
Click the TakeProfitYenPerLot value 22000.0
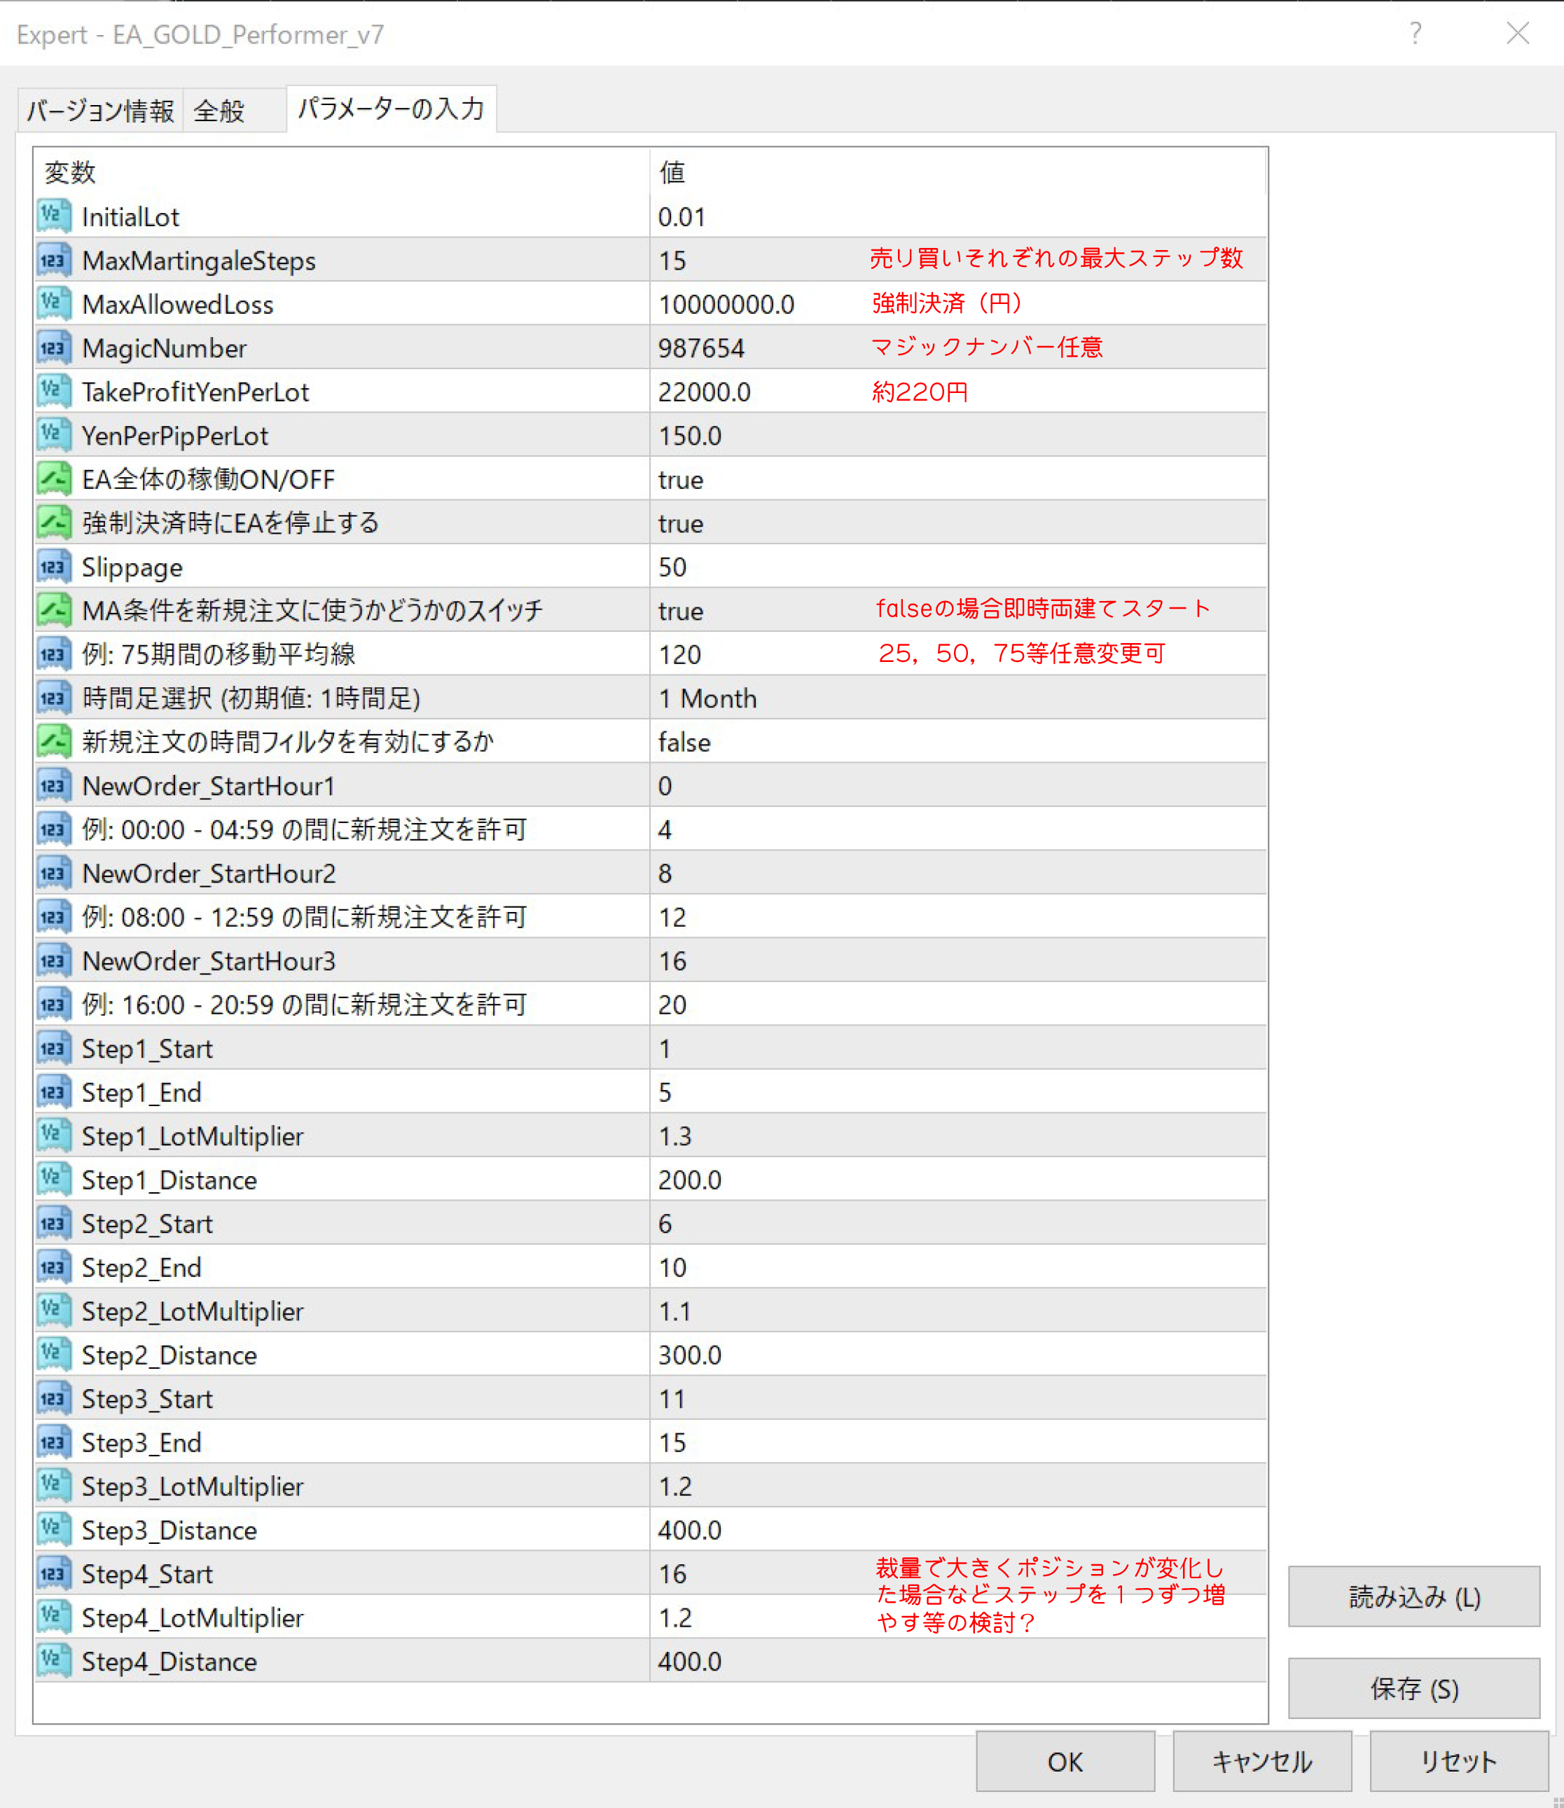(x=705, y=392)
